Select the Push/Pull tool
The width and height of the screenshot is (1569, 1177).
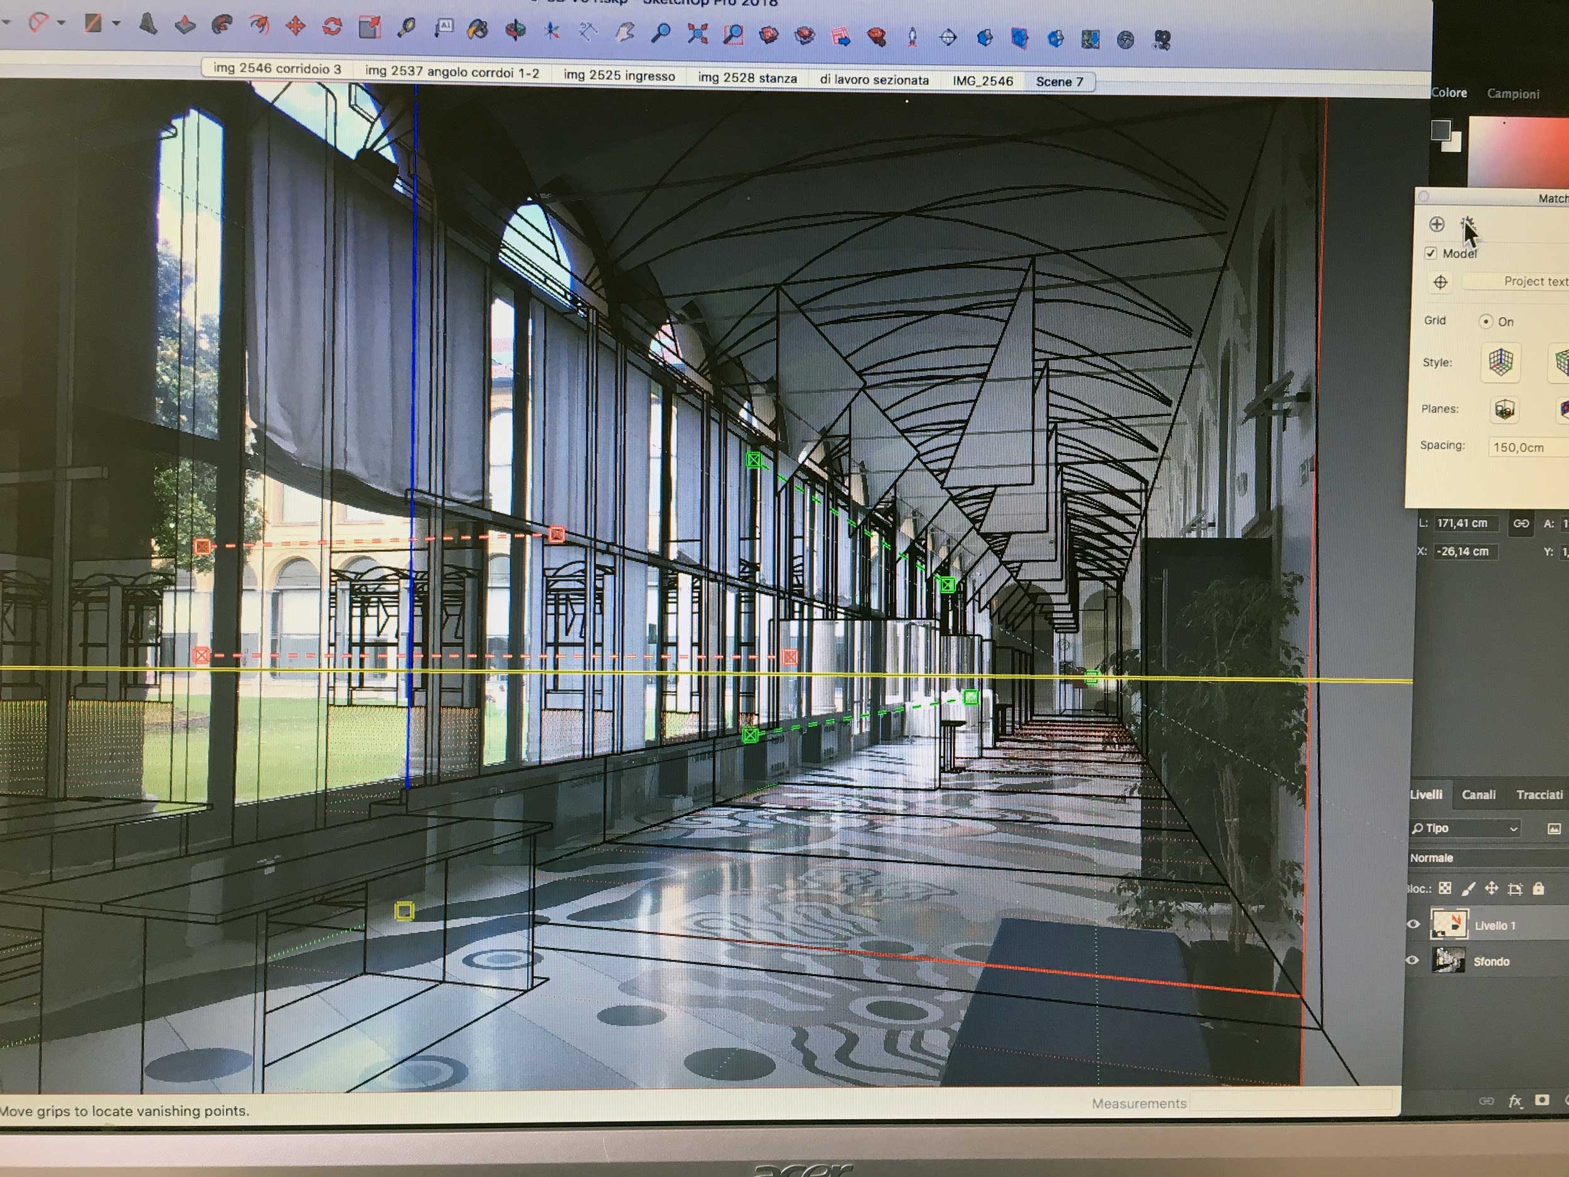tap(185, 25)
